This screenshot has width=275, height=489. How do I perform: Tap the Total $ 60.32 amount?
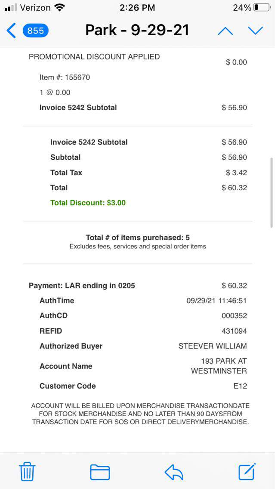coord(234,188)
